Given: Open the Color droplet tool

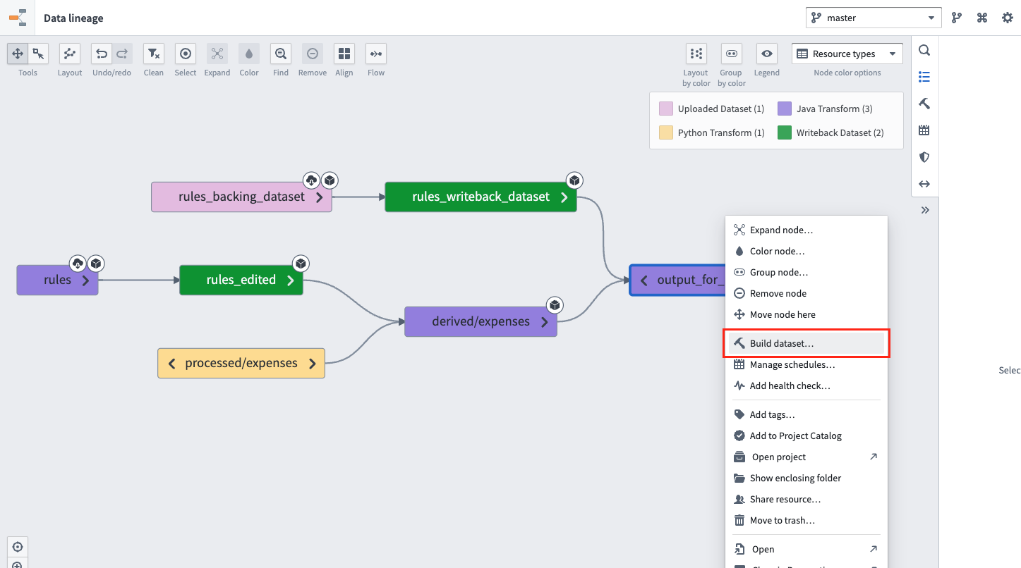Looking at the screenshot, I should point(249,54).
